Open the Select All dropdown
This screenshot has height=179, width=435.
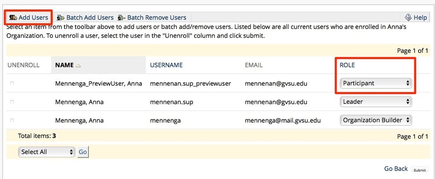pos(47,152)
